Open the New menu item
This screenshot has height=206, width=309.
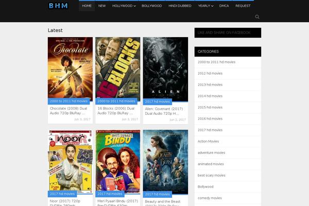[x=102, y=6]
